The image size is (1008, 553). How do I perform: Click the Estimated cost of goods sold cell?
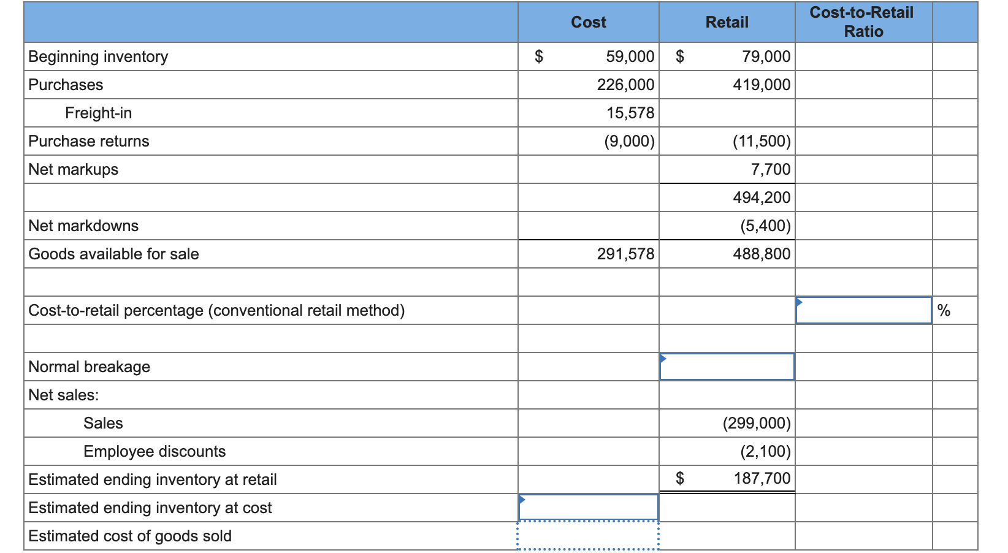[588, 536]
